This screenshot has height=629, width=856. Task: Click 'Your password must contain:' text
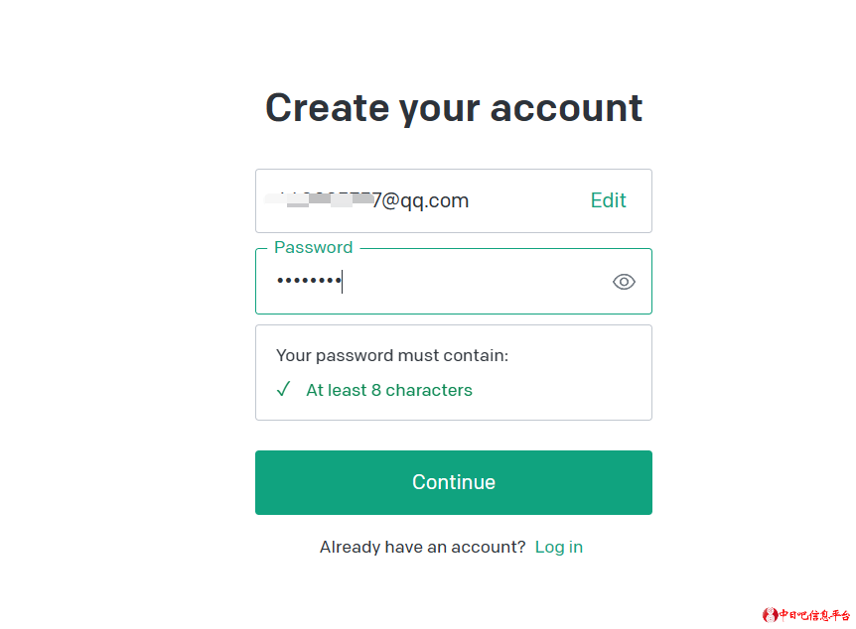tap(391, 355)
